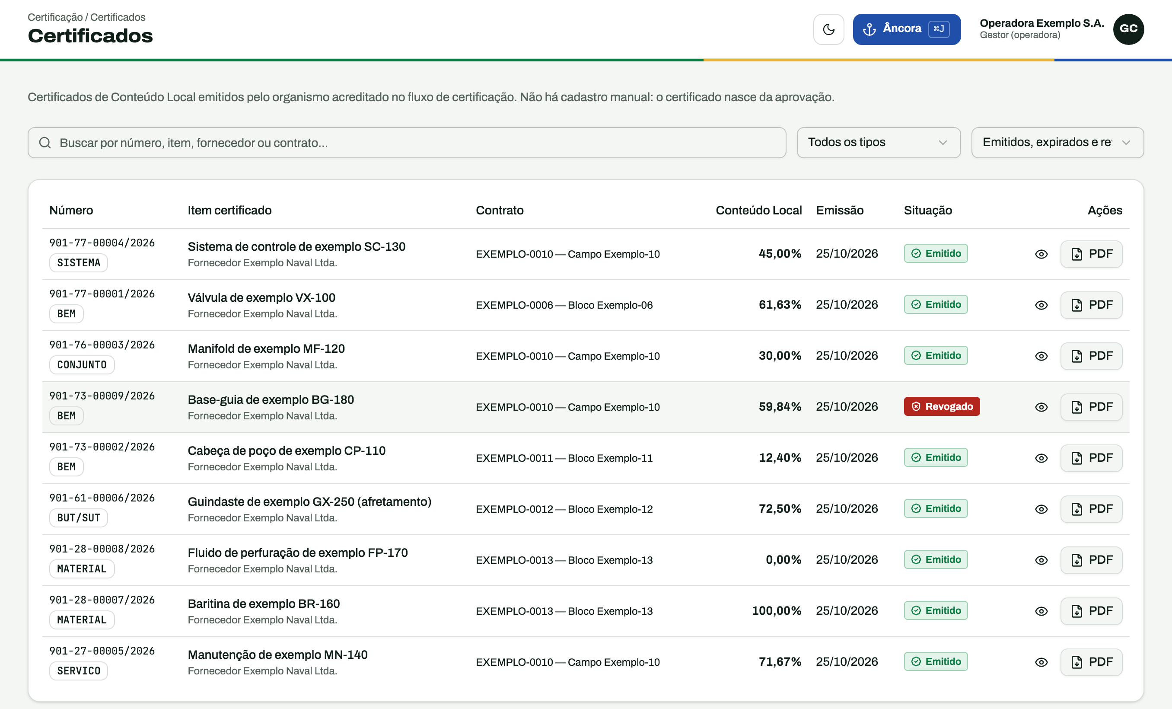Click the Revogado status badge
This screenshot has width=1172, height=709.
(x=942, y=406)
